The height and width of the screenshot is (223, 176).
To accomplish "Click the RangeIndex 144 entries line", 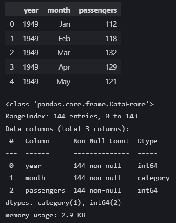I will point(71,116).
